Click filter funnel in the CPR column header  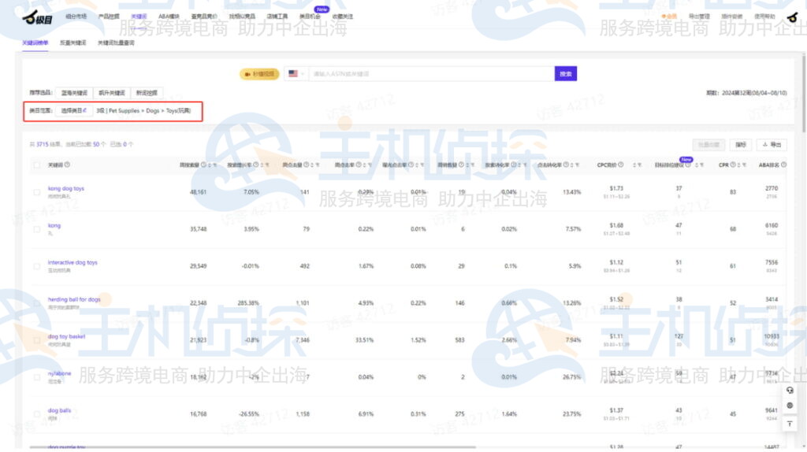[x=744, y=165]
